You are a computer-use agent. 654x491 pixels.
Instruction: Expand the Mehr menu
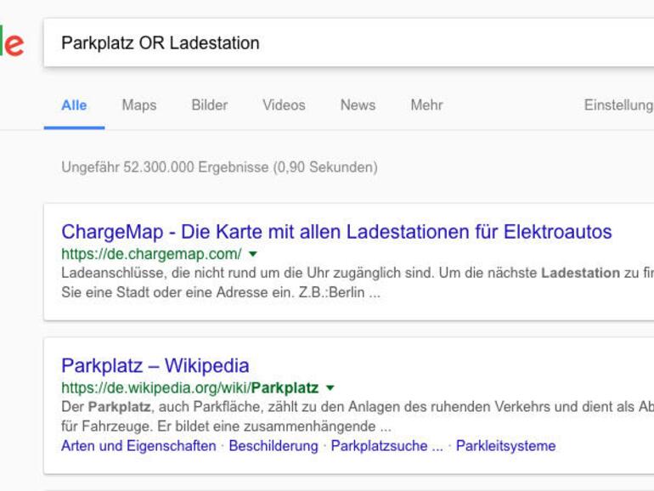coord(426,105)
